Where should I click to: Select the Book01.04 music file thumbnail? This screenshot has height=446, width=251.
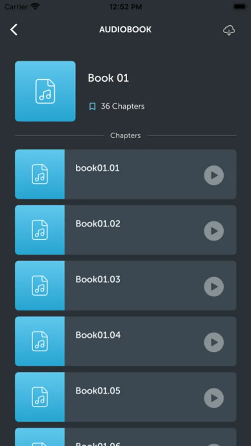[40, 341]
